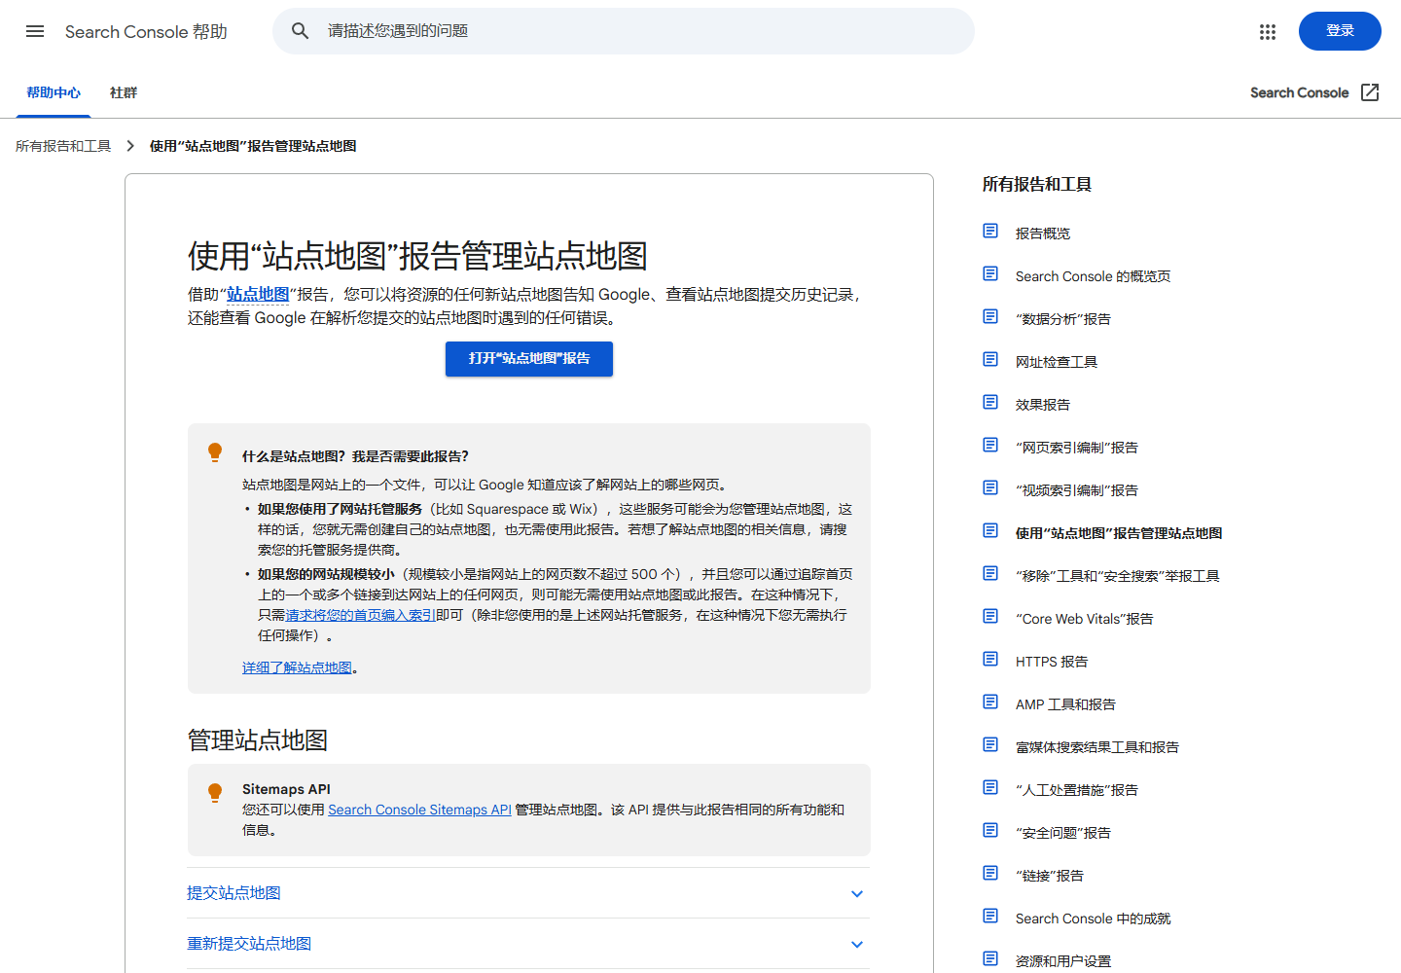Viewport: 1401px width, 973px height.
Task: Open AMP 工具和报告 sidebar entry
Action: 1065,704
